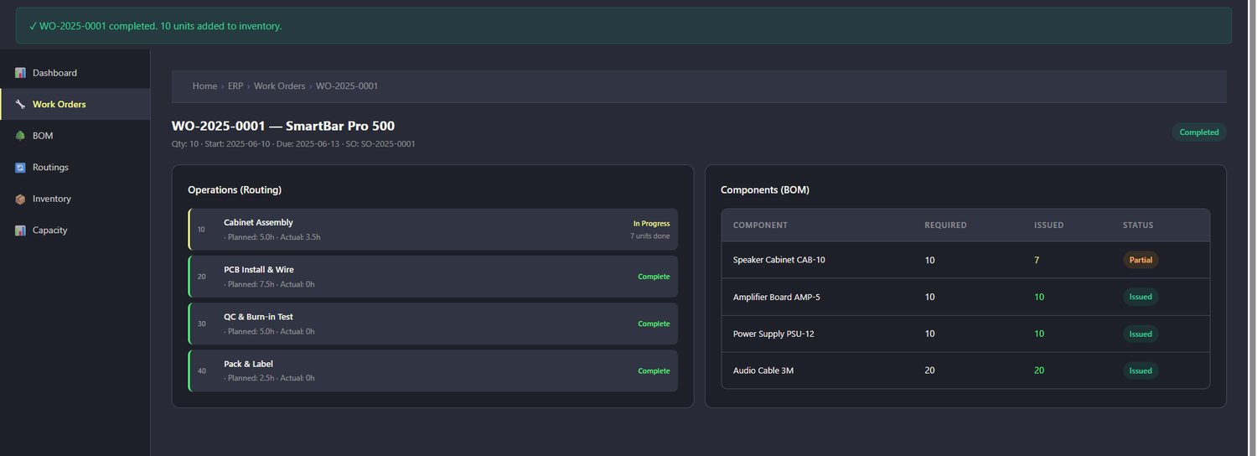Select the PCB Install & Wire operation
1257x456 pixels.
click(433, 277)
